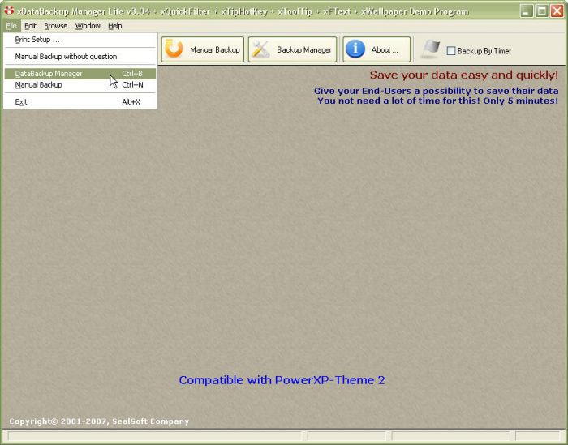Close the xDataBackup Manager window
568x445 pixels.
coord(557,11)
